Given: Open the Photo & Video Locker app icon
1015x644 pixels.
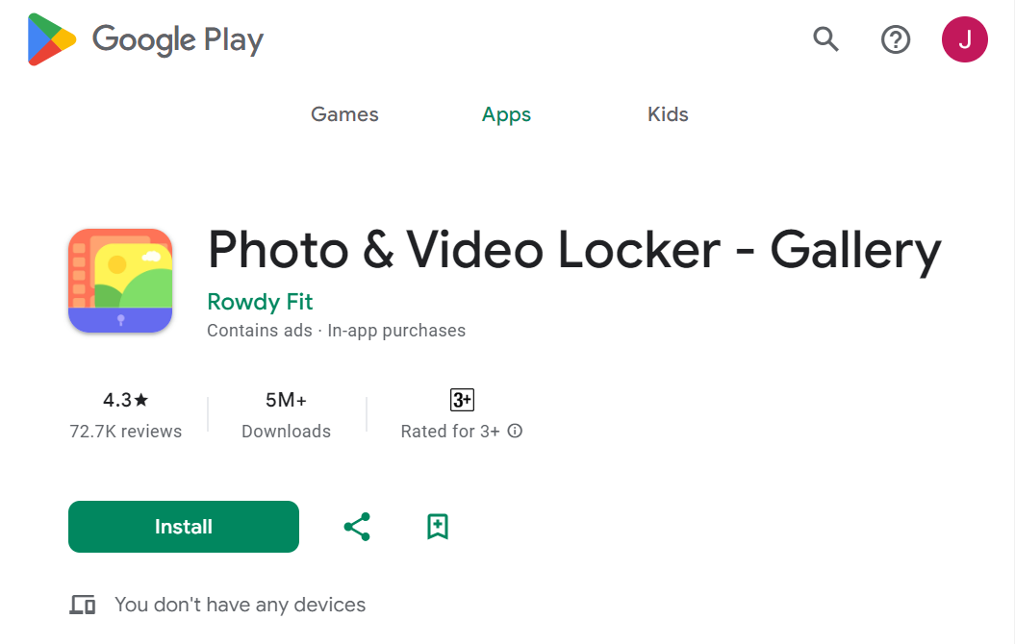Looking at the screenshot, I should [x=120, y=280].
